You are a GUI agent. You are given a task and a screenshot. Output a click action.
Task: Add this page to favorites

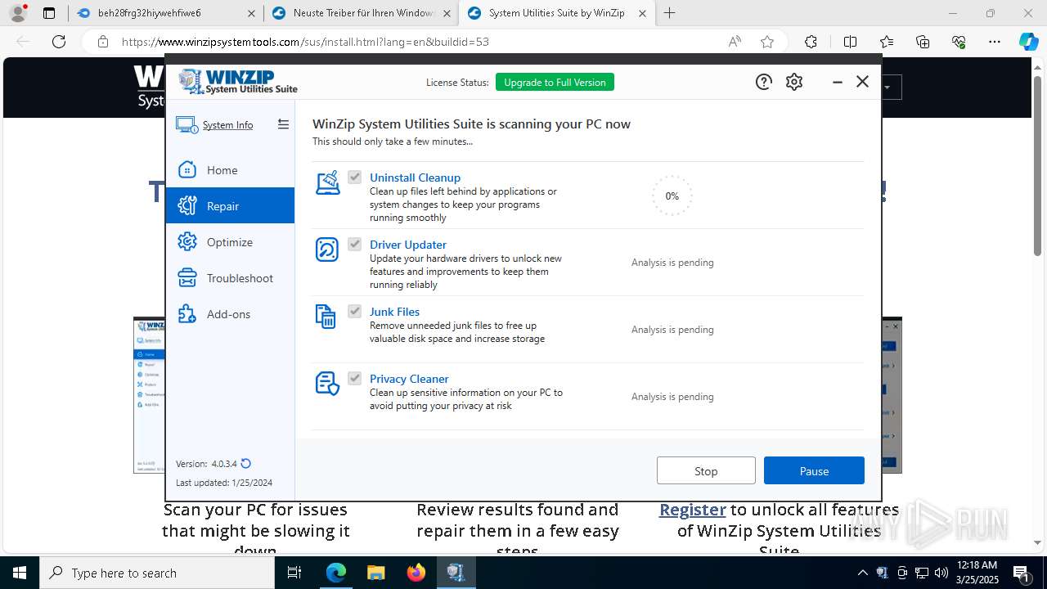[x=767, y=42]
